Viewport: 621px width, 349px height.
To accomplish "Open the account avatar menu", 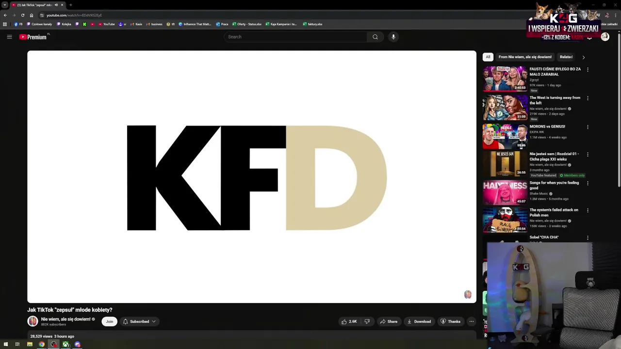I will pyautogui.click(x=605, y=37).
